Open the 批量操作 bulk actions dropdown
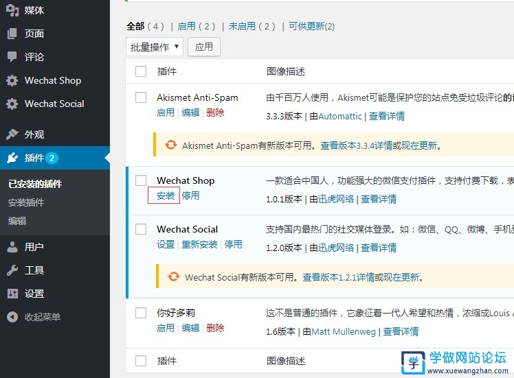Image resolution: width=514 pixels, height=378 pixels. (155, 47)
